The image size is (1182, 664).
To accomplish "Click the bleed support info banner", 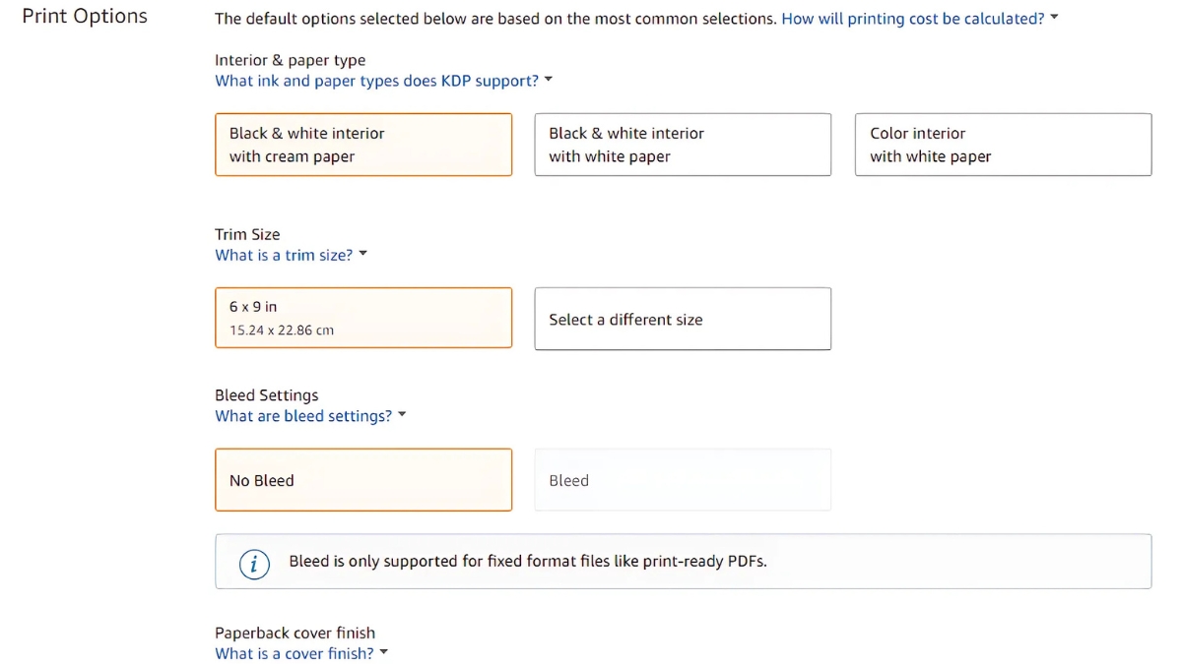I will [x=683, y=562].
